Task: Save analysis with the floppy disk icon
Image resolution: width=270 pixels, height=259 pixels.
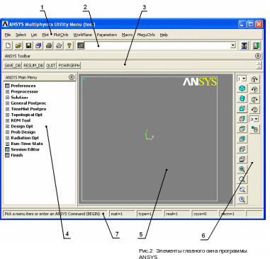Action: (x=28, y=45)
